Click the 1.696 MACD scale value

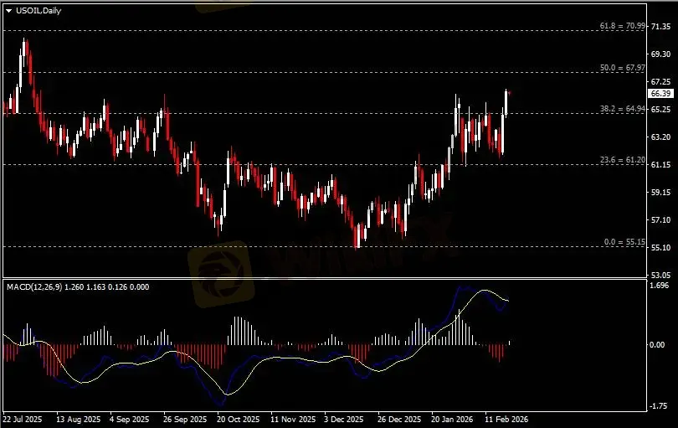(x=659, y=286)
